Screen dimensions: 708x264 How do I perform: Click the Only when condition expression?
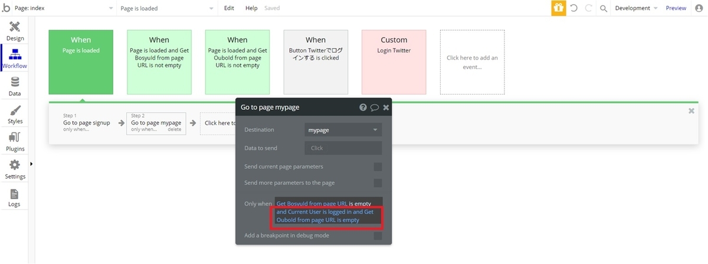coord(329,211)
